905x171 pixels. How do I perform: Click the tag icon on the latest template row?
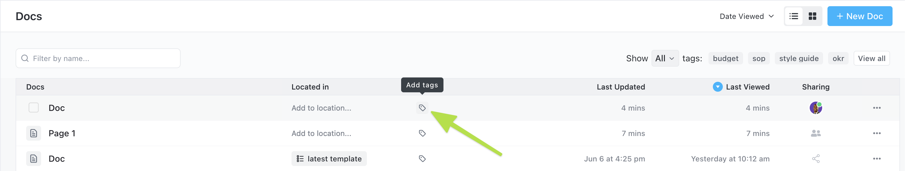point(422,159)
